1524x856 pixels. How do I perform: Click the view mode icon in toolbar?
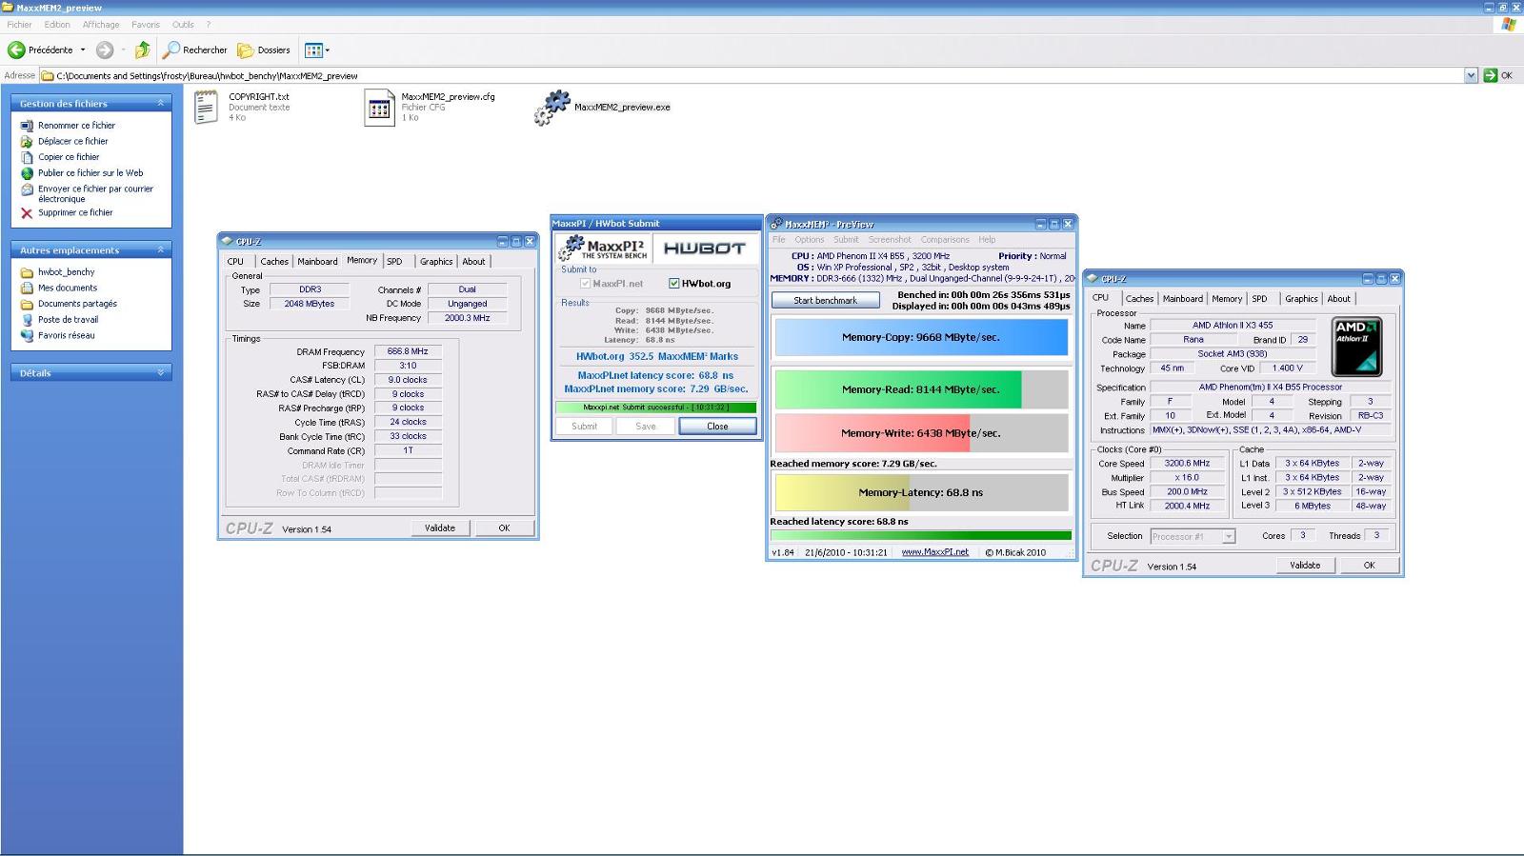pyautogui.click(x=313, y=50)
